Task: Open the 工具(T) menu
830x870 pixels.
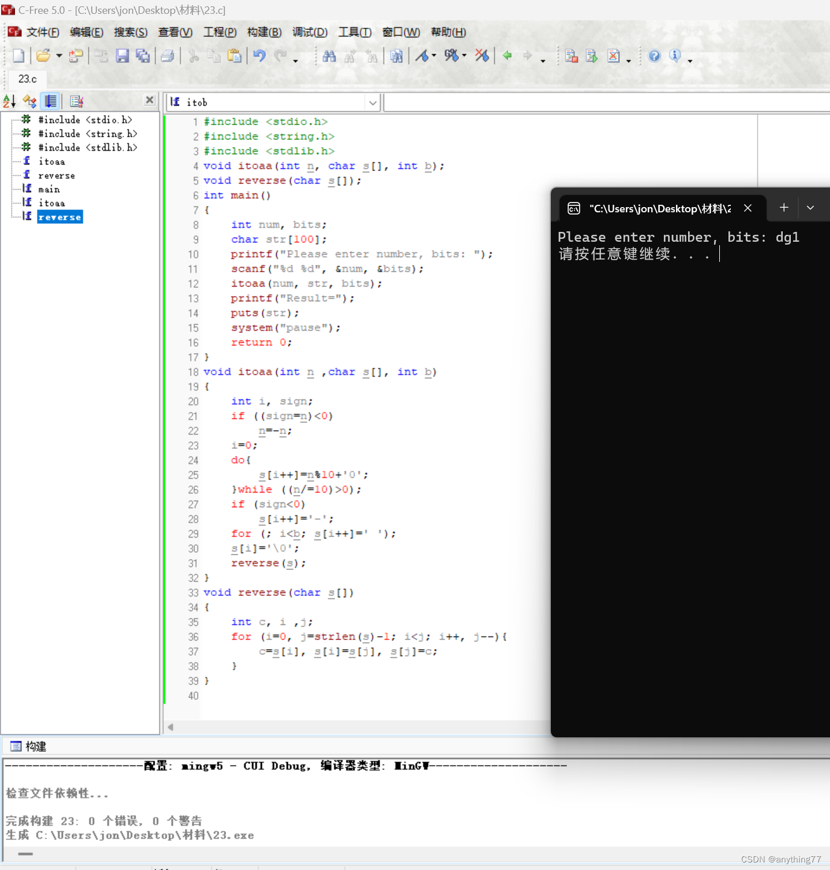Action: pos(355,32)
